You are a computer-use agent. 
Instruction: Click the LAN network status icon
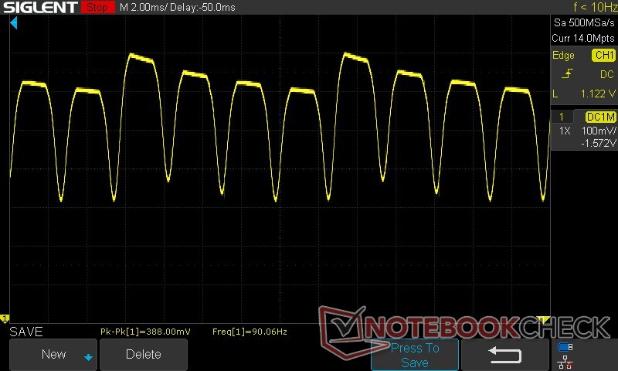[x=565, y=362]
